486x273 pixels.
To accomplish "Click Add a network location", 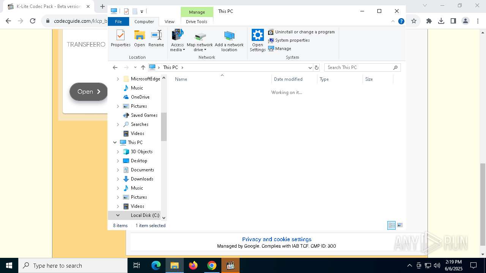I will click(229, 41).
